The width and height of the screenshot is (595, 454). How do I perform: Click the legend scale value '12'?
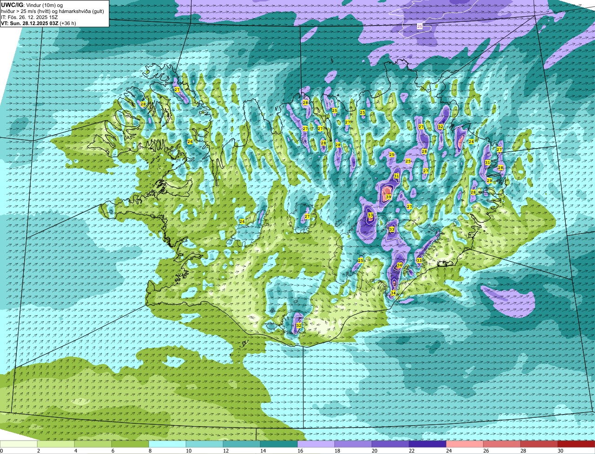coord(226,451)
